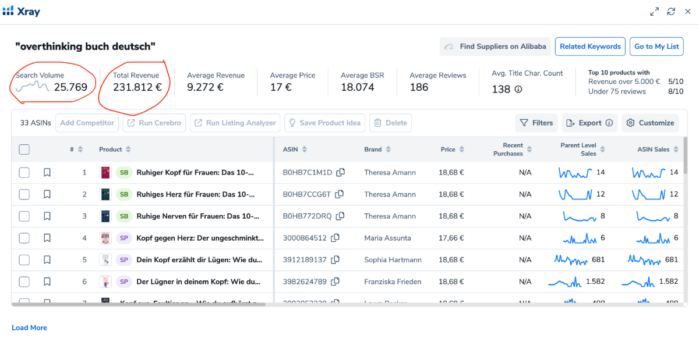Click the refresh icon in top bar
Image resolution: width=699 pixels, height=346 pixels.
[671, 12]
